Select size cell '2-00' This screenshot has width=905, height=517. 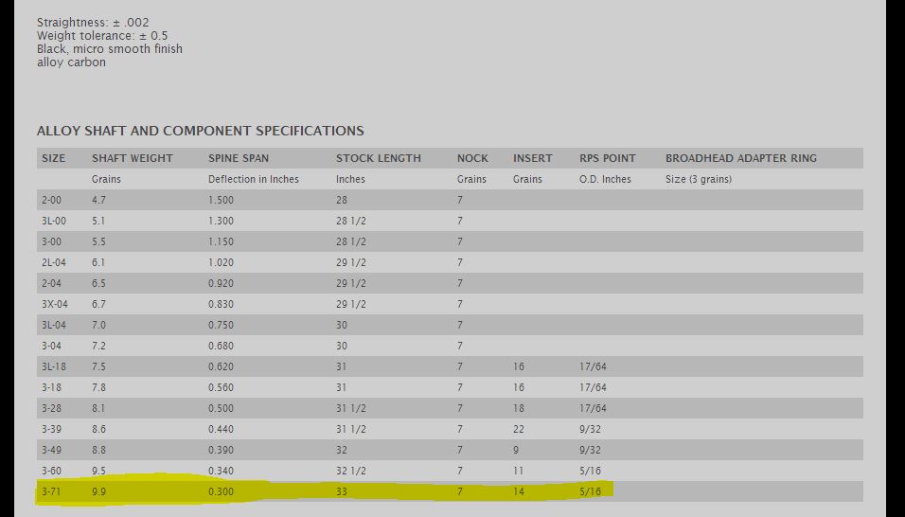coord(51,200)
